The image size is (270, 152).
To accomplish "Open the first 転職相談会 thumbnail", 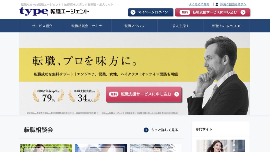I will pyautogui.click(x=46, y=148).
